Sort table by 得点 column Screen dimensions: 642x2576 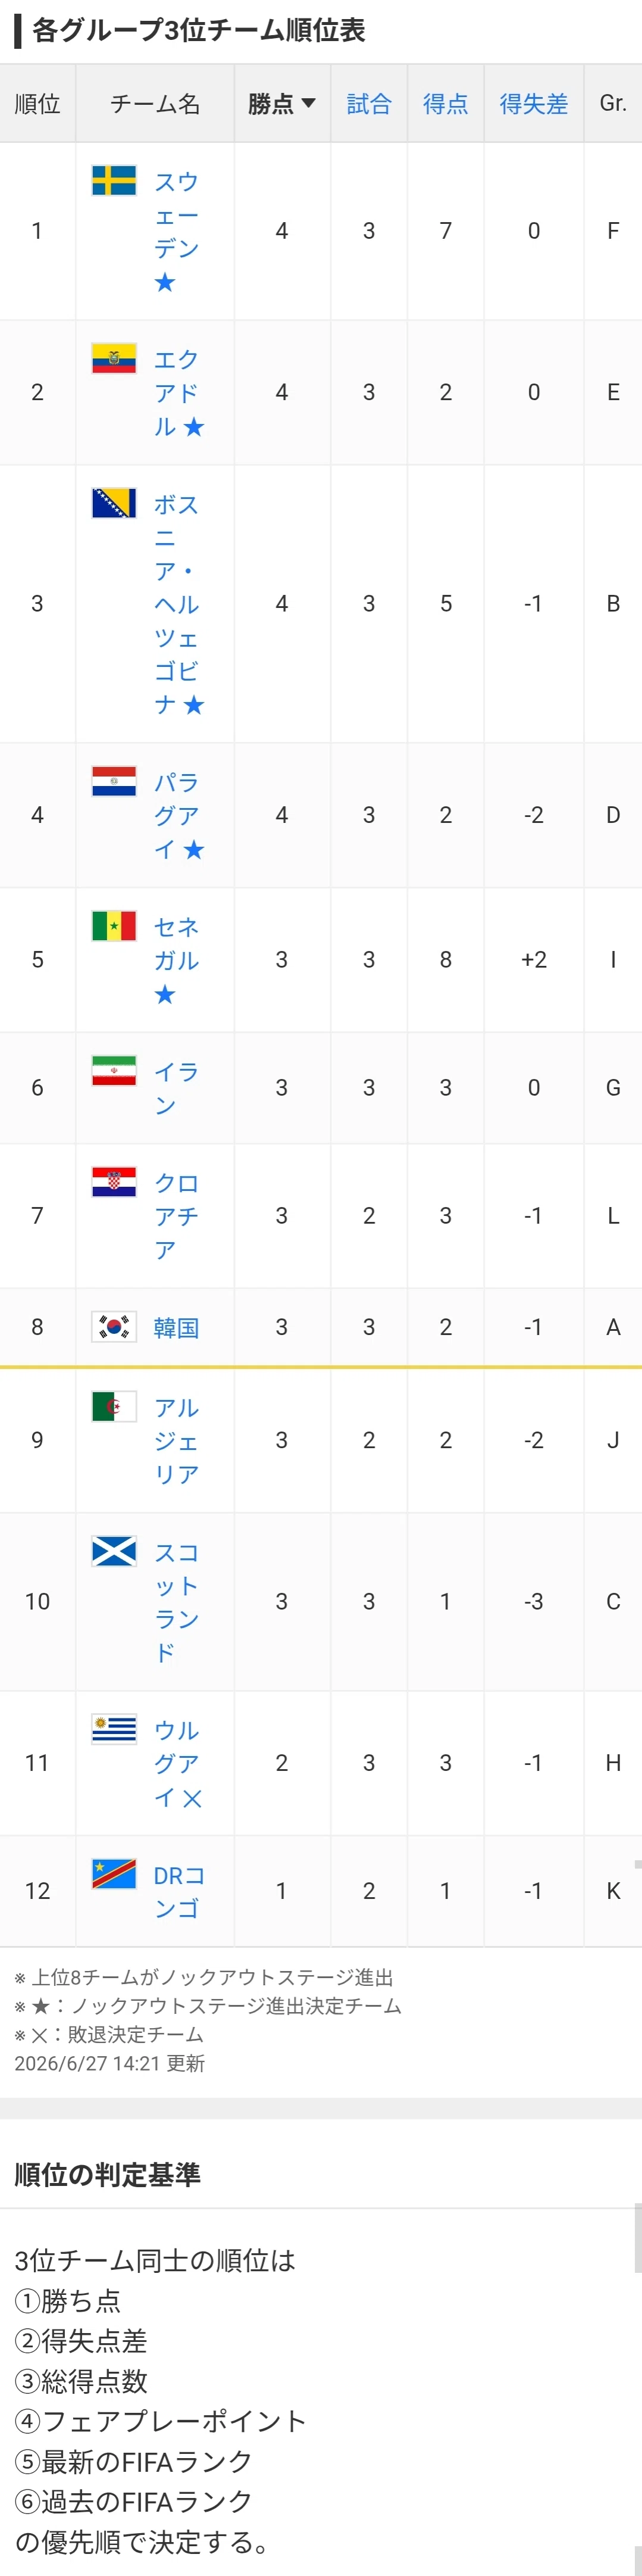(x=445, y=103)
